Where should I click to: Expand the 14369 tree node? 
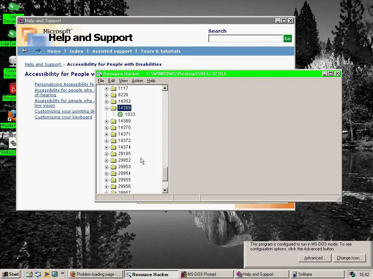click(x=107, y=121)
